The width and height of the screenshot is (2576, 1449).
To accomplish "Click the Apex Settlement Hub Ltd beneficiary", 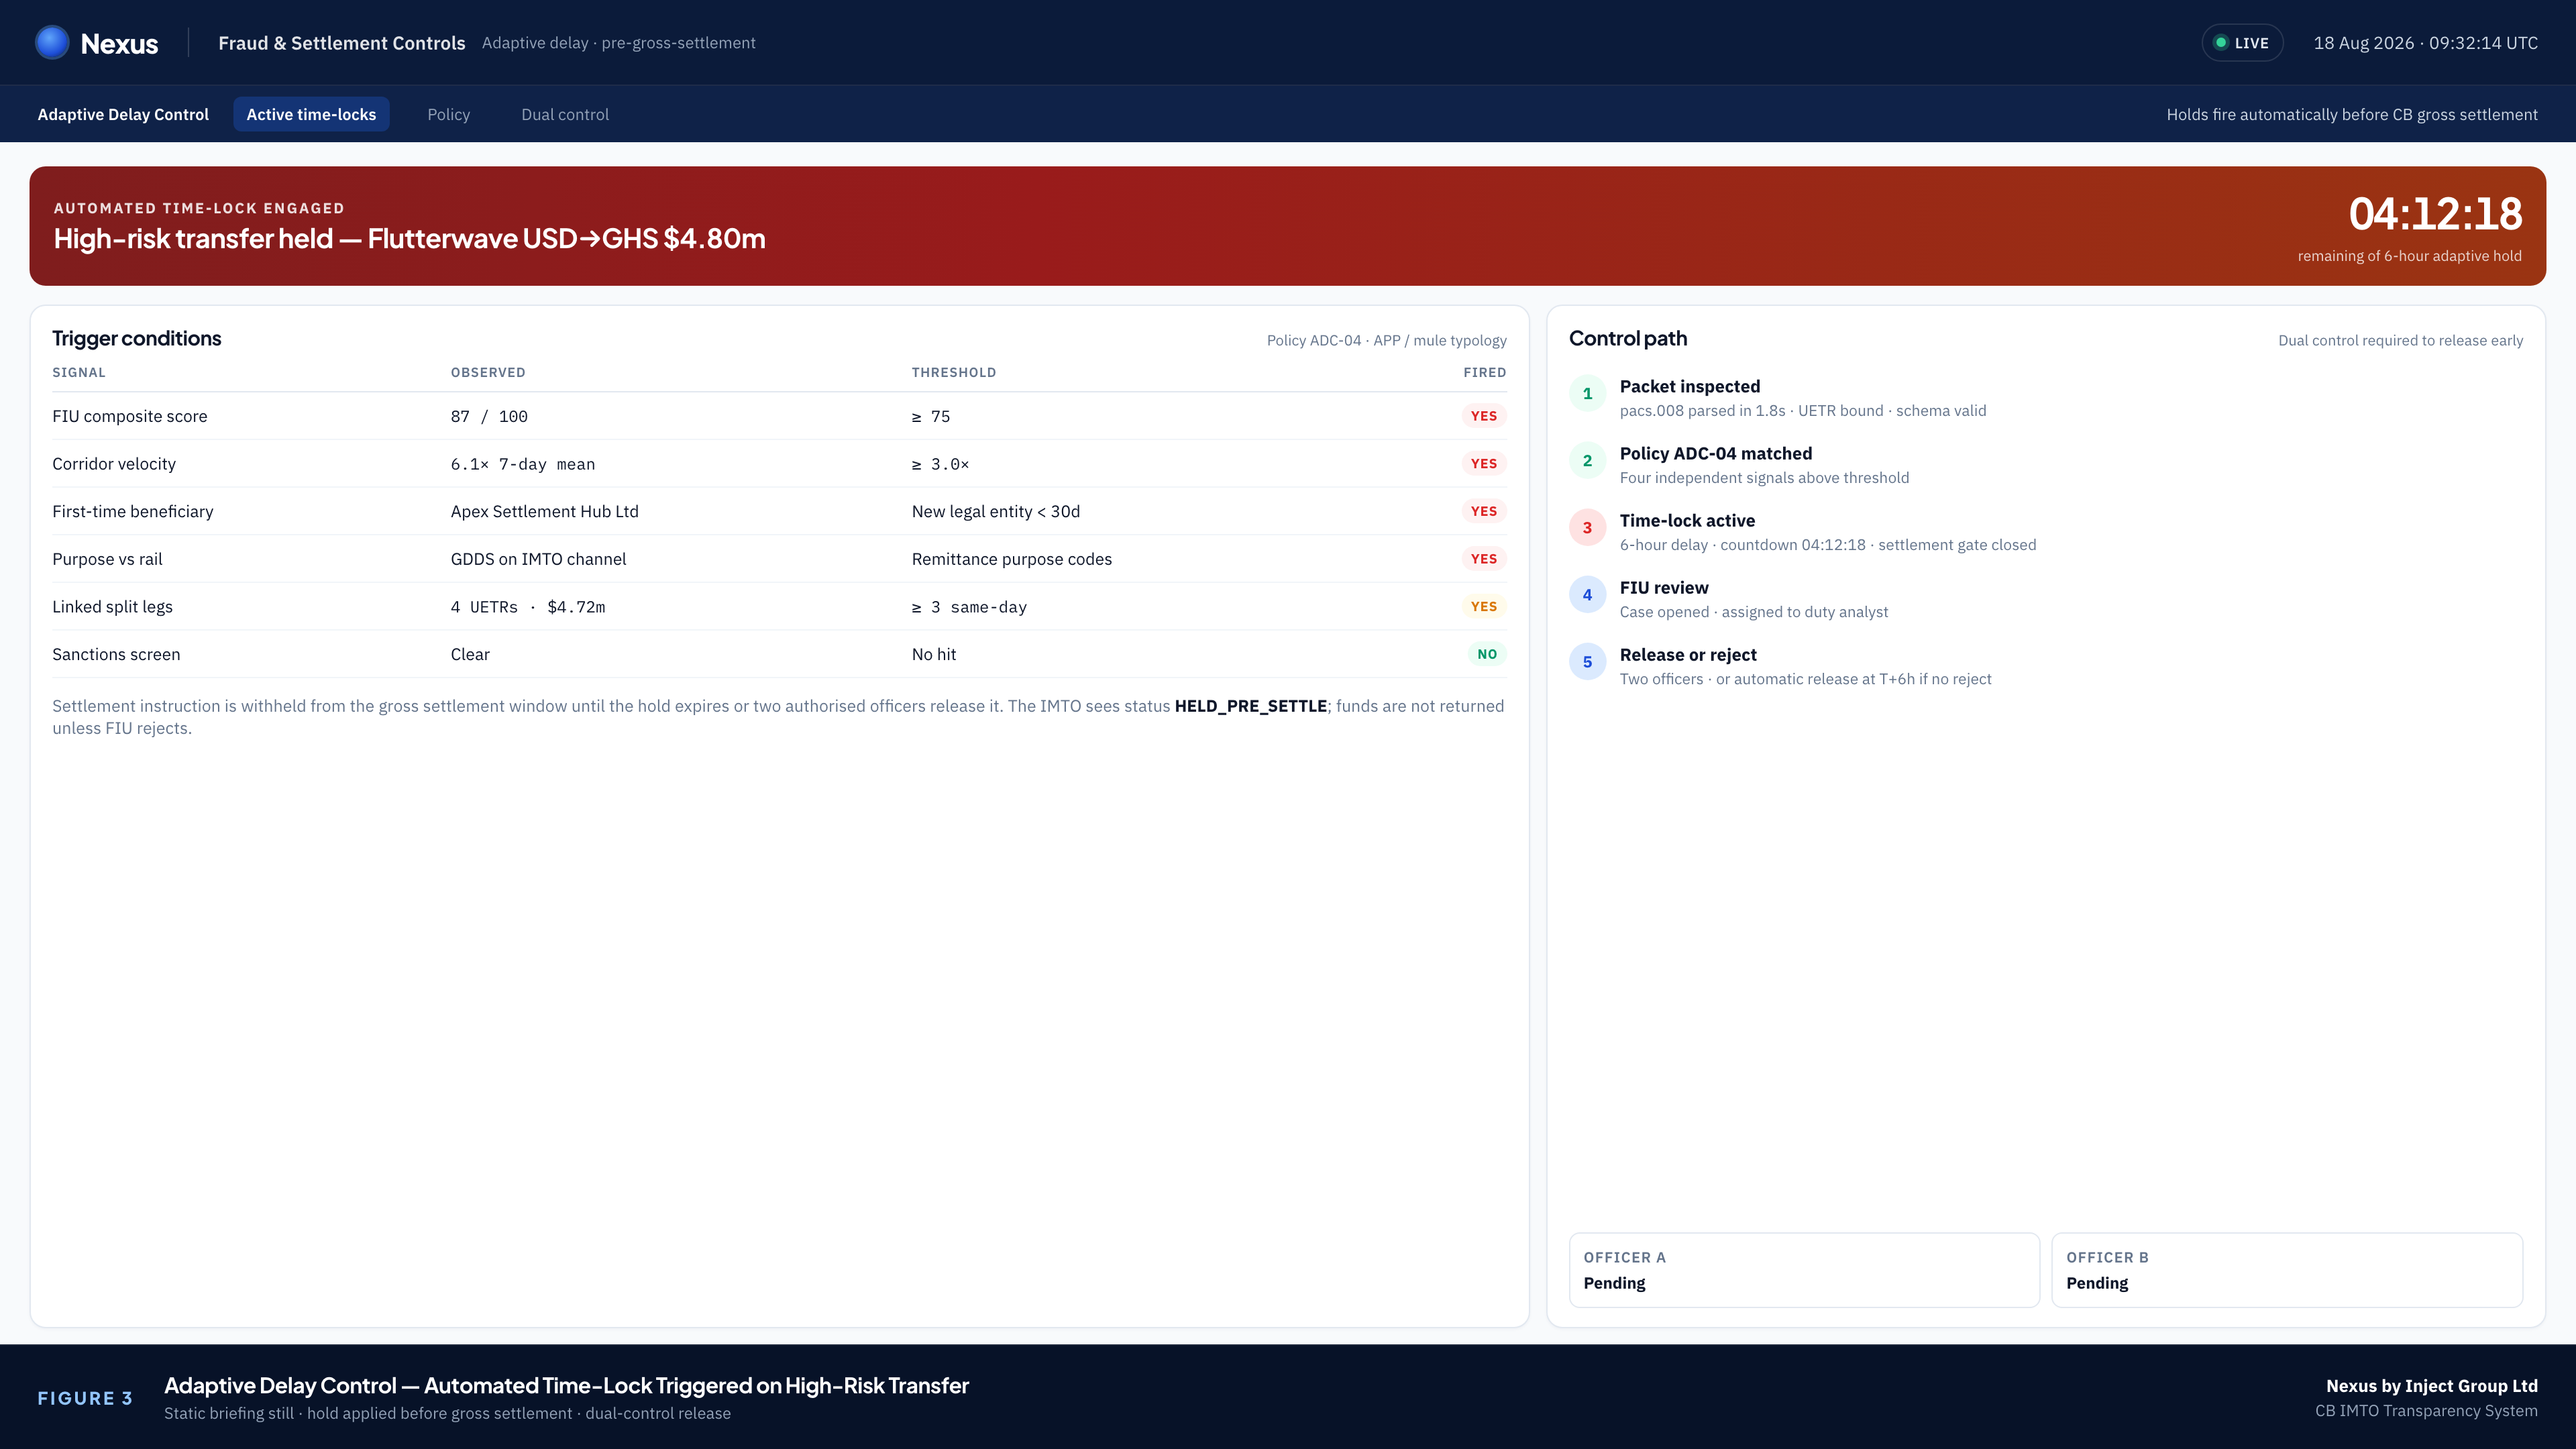I will pyautogui.click(x=544, y=511).
